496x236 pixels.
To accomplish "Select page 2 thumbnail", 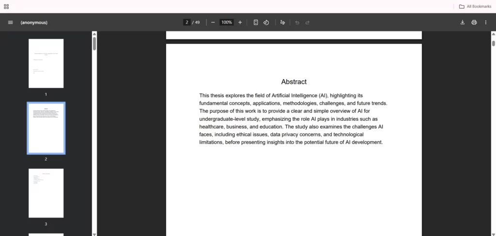I will 46,128.
